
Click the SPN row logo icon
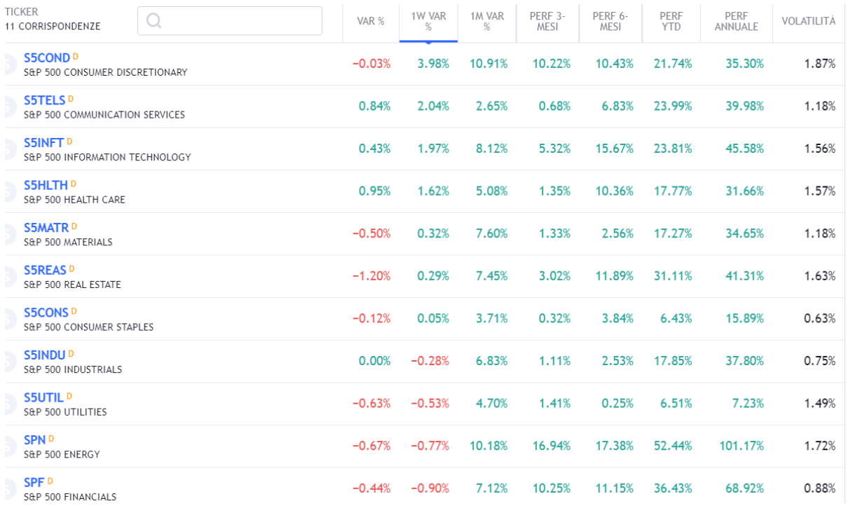(9, 447)
